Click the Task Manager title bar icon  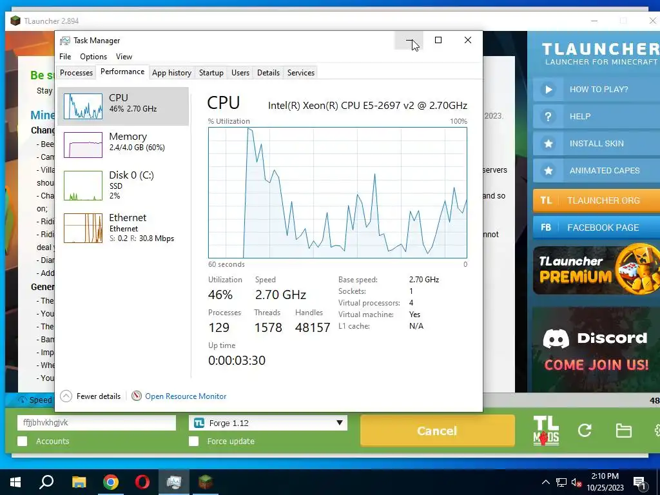point(65,41)
